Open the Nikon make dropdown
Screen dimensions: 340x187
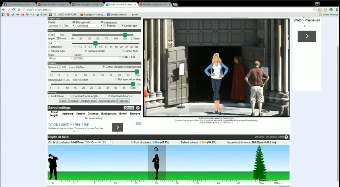(61, 58)
